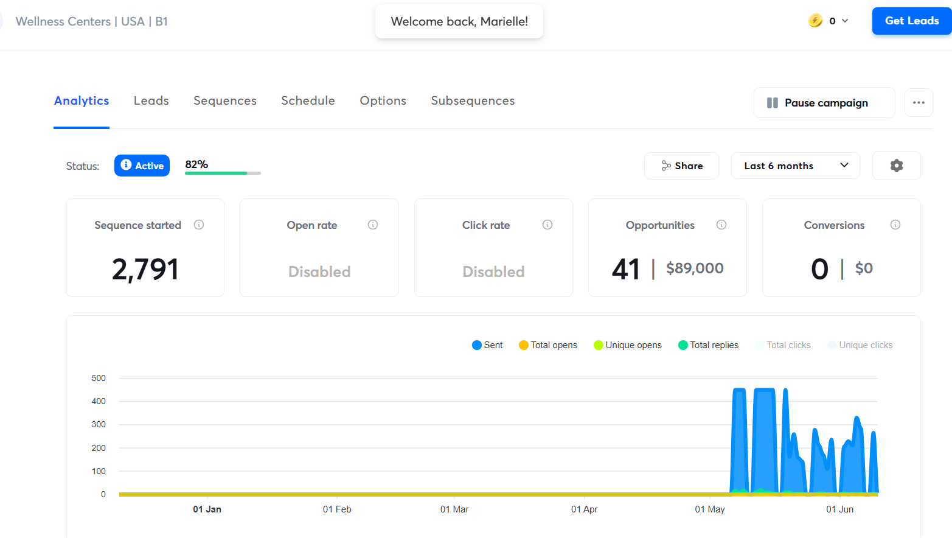Click the lightning coin credits icon
The height and width of the screenshot is (538, 952).
coord(815,21)
